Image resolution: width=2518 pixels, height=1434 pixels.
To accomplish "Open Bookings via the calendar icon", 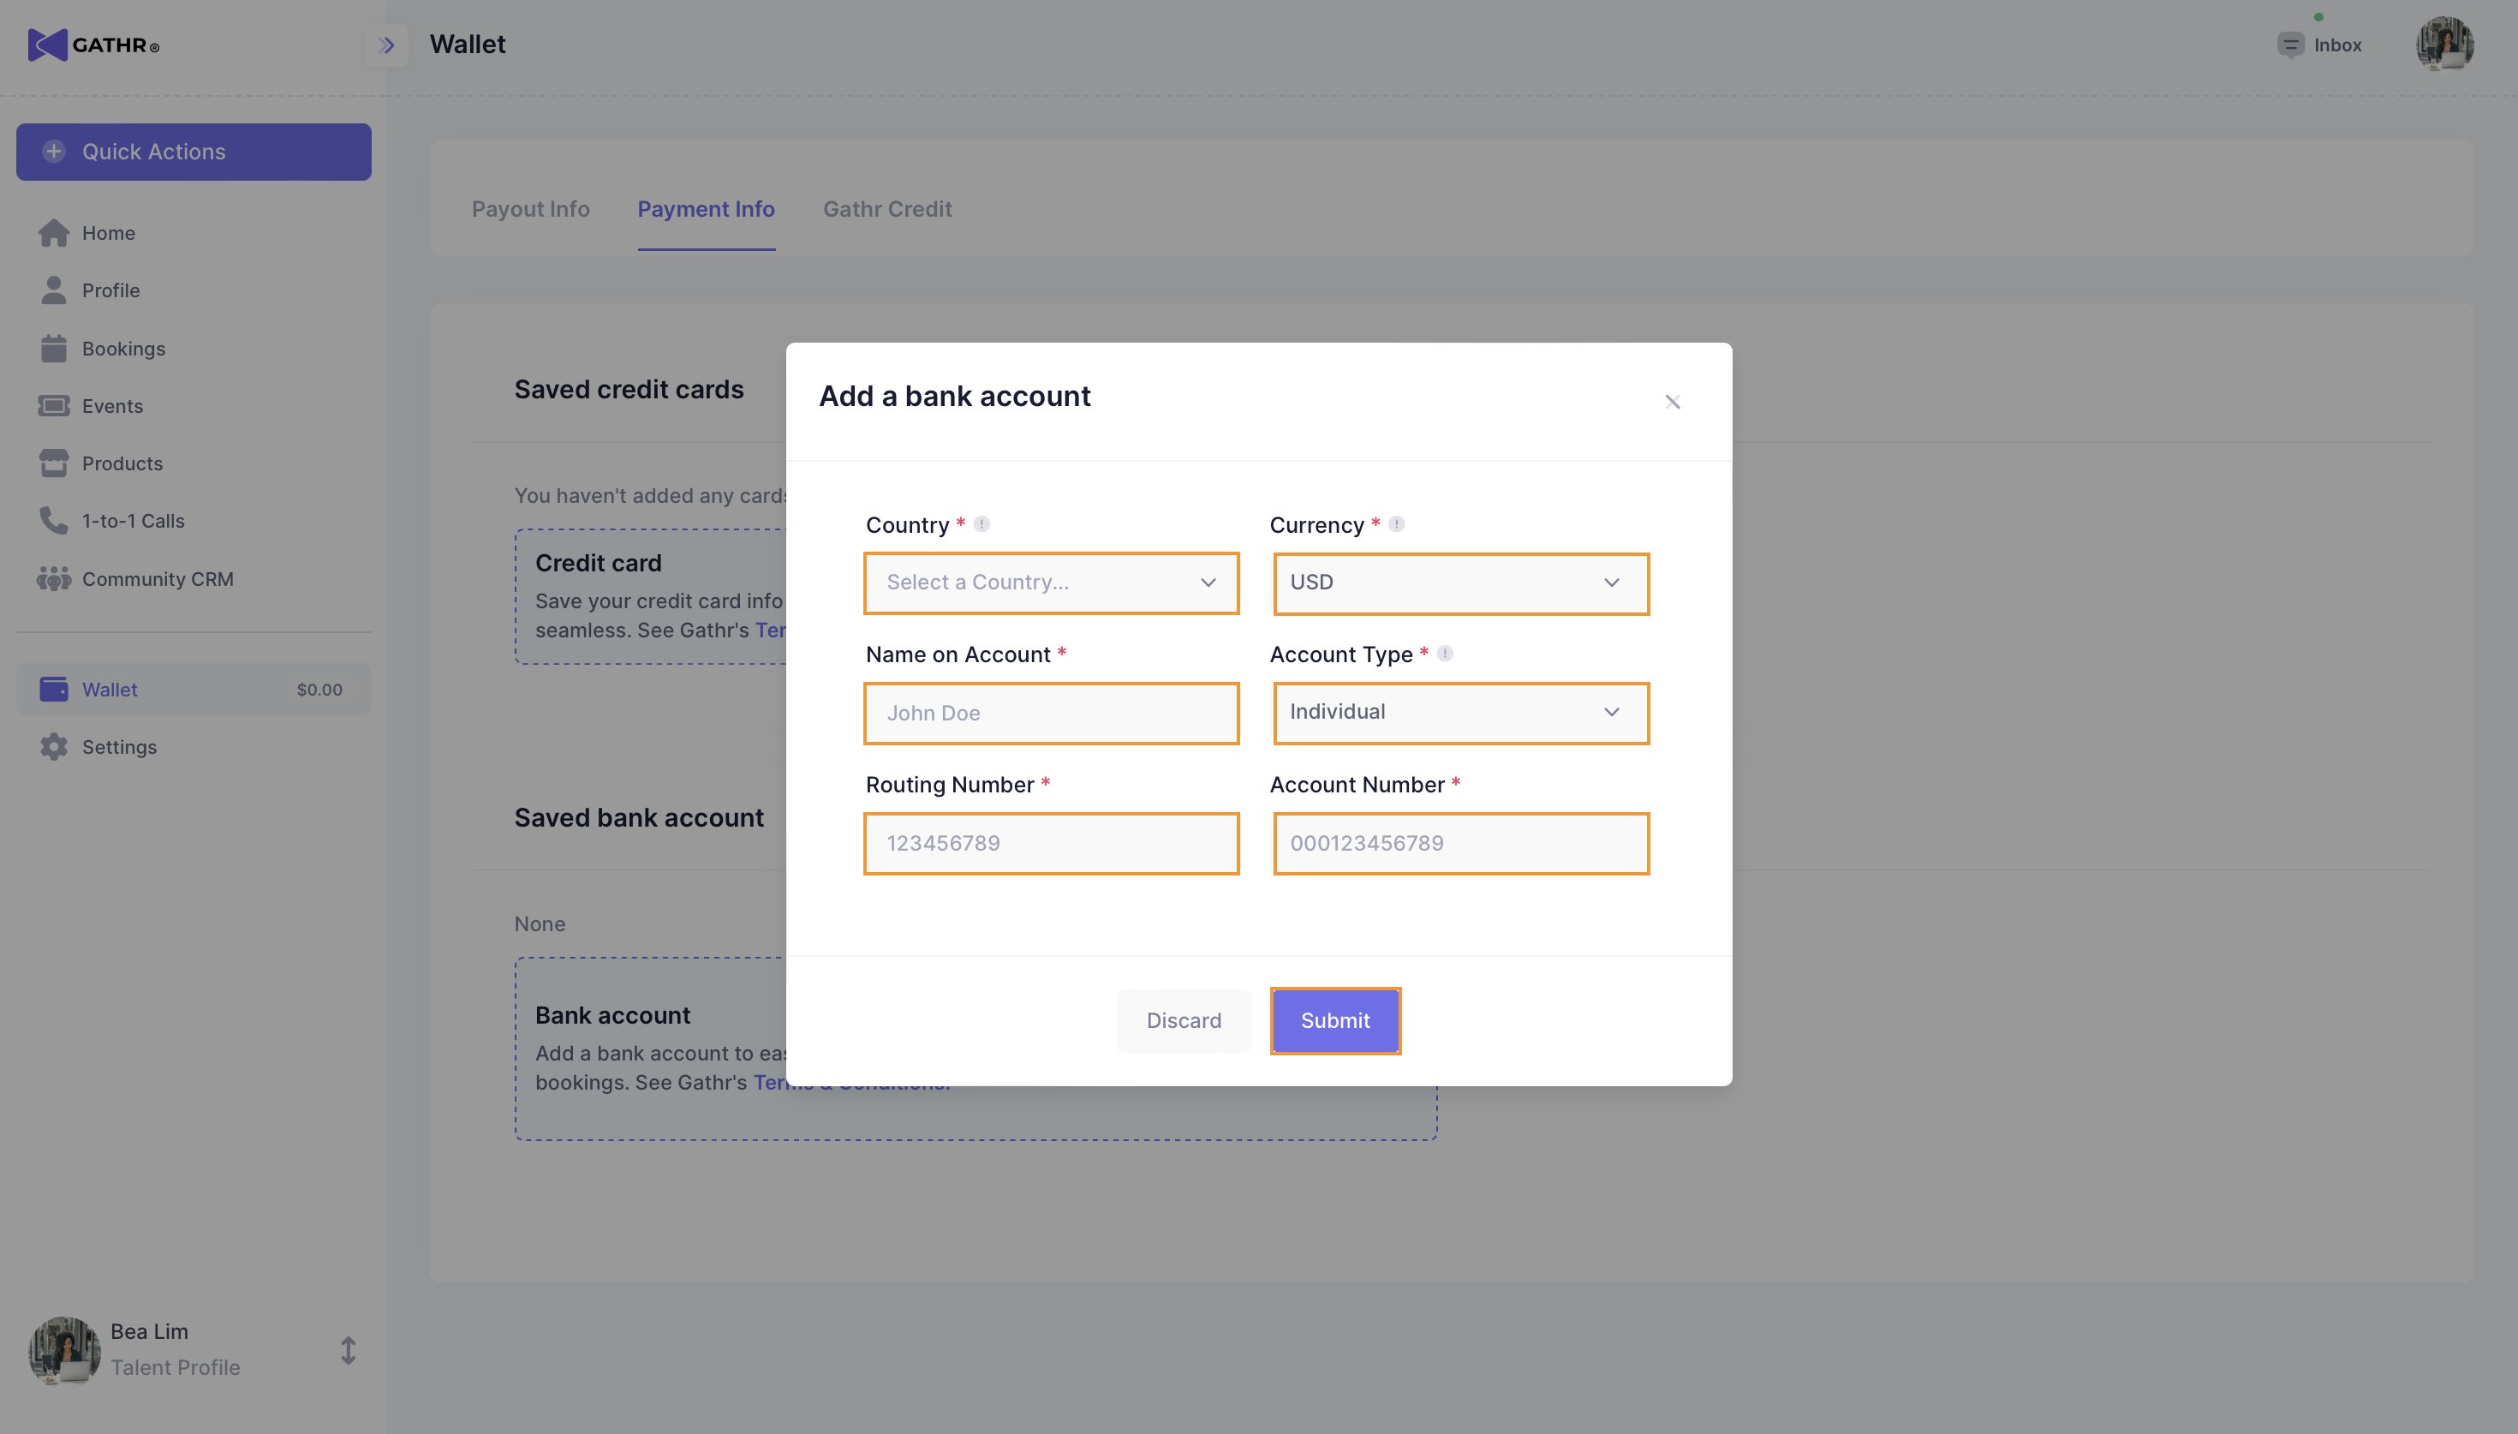I will pyautogui.click(x=53, y=349).
